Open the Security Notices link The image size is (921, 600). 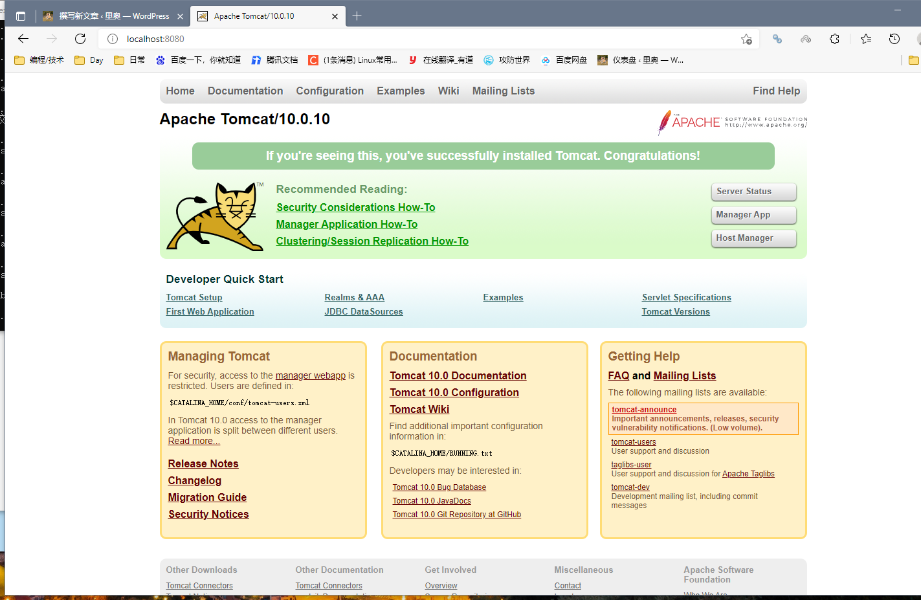[208, 514]
